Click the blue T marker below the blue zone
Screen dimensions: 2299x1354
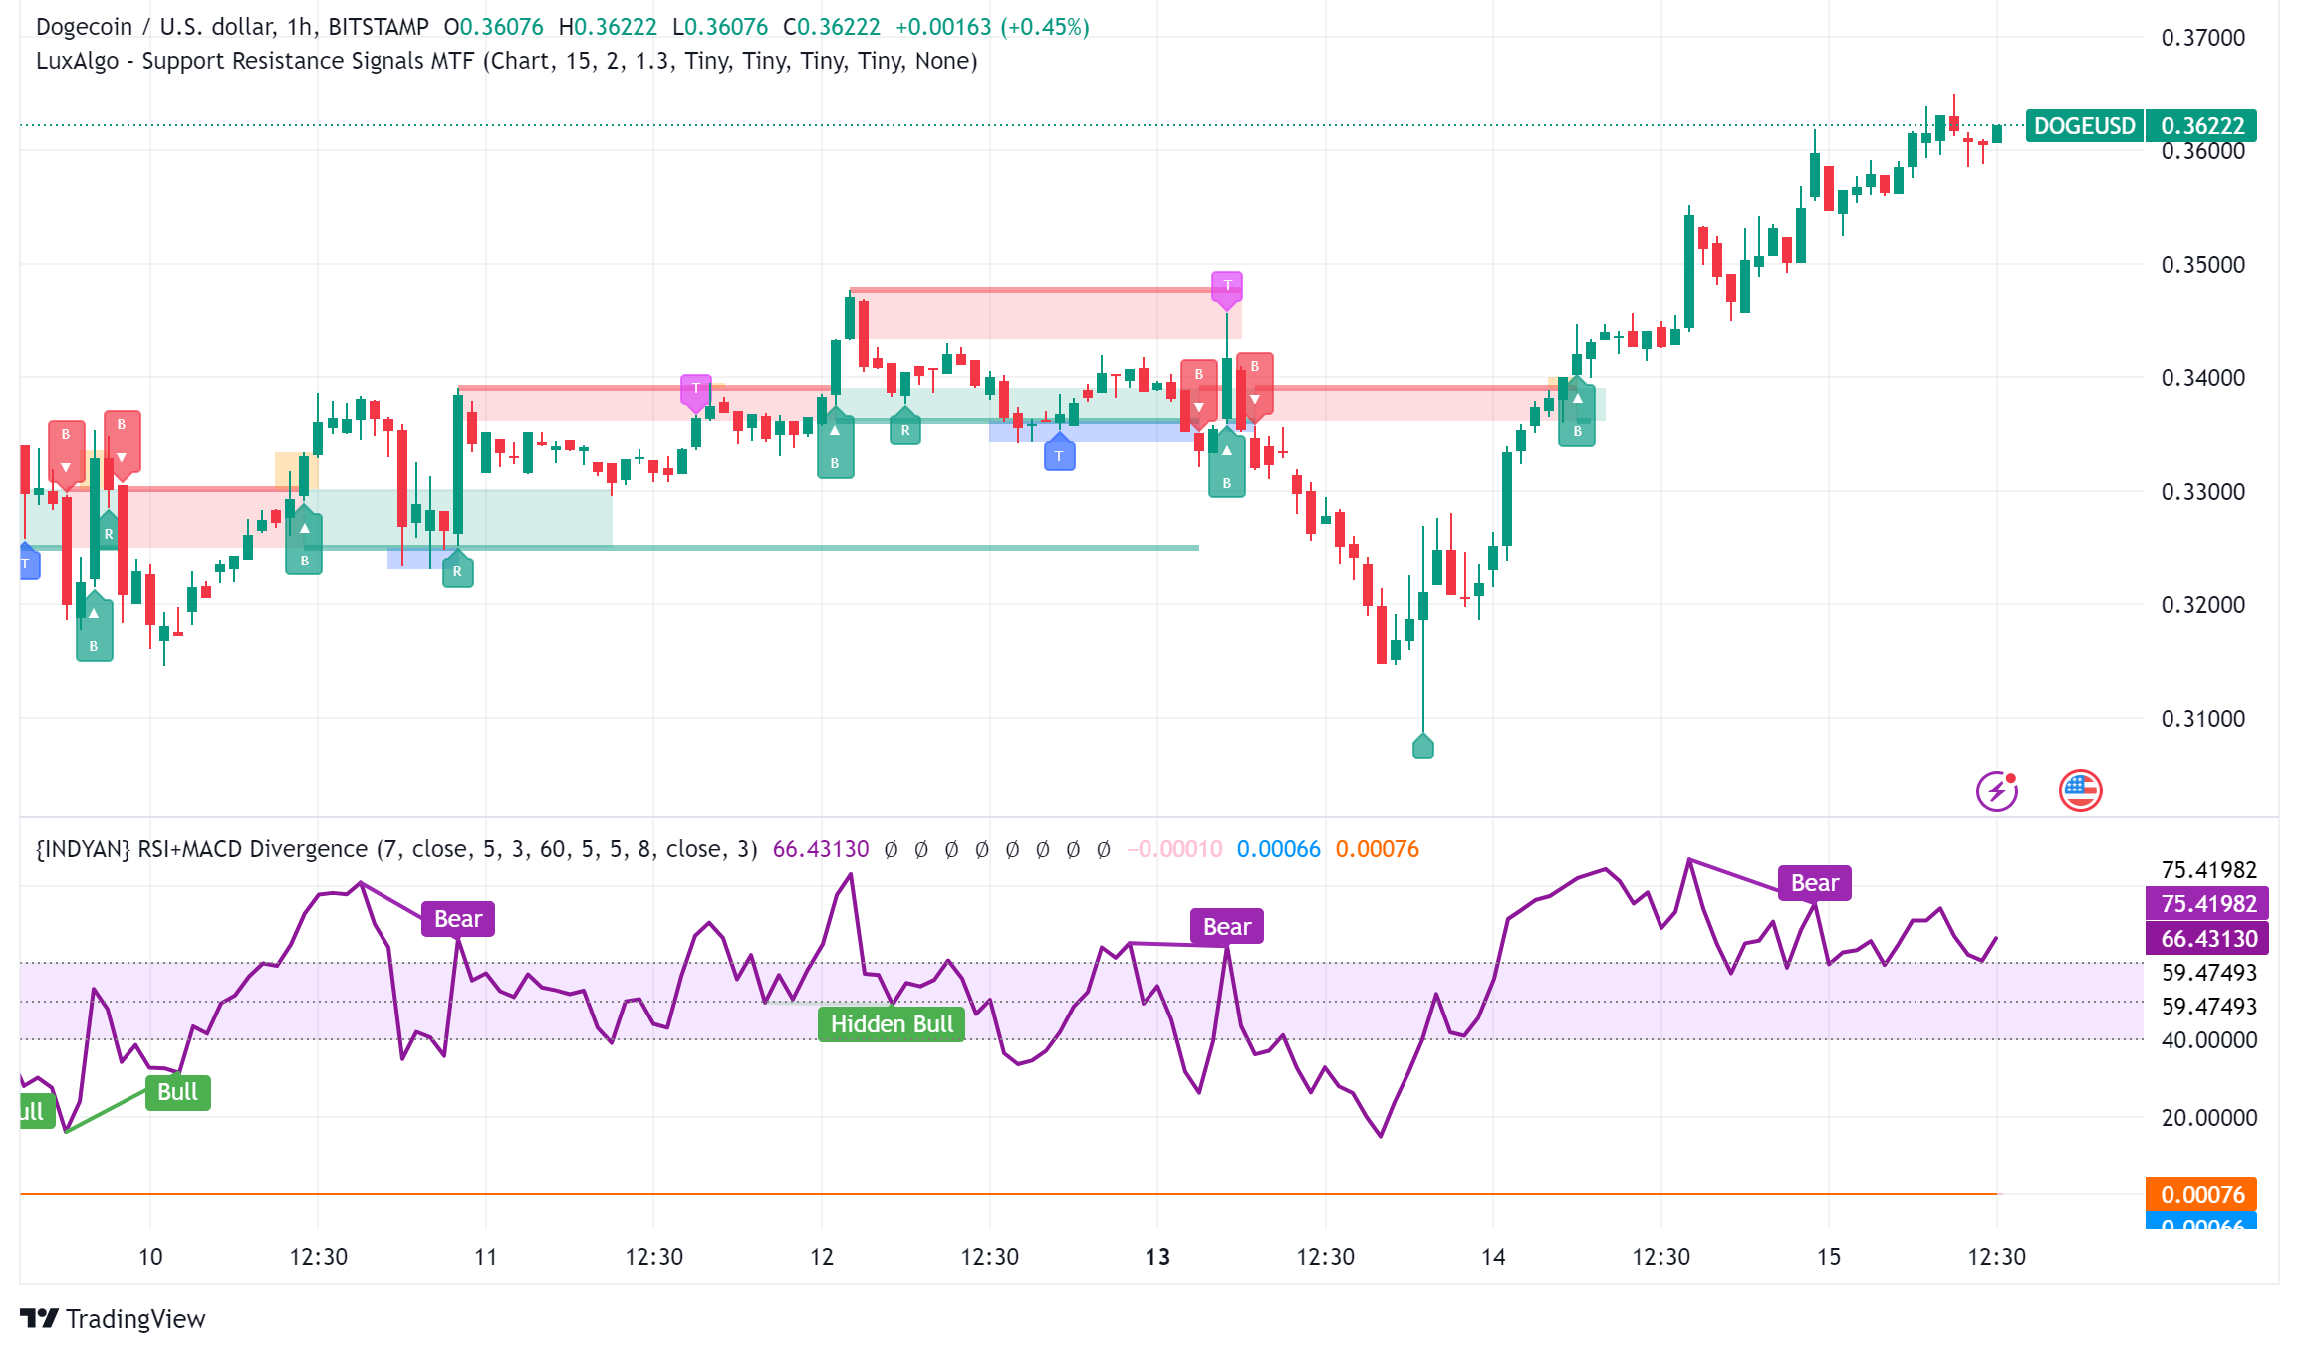tap(1059, 453)
